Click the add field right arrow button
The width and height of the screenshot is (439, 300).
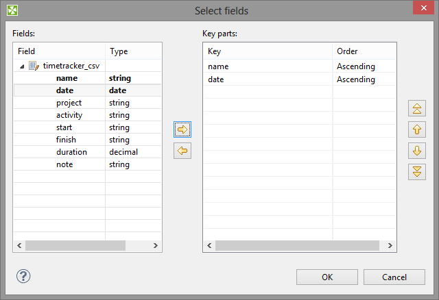[x=182, y=129]
